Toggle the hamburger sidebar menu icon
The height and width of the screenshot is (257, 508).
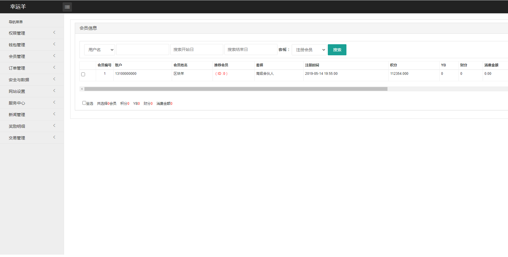(x=67, y=7)
